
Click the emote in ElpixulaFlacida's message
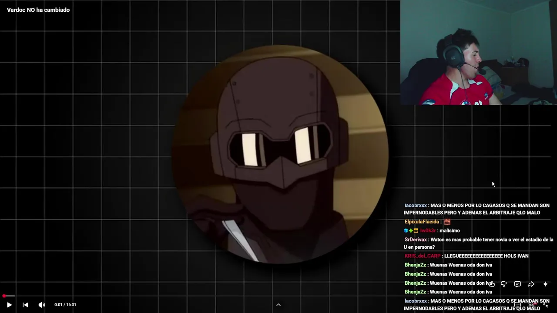(447, 222)
